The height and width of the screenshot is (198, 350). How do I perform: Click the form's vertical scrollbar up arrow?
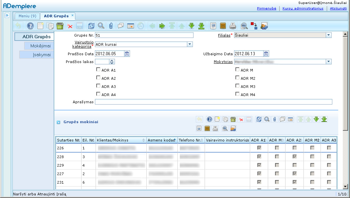click(x=345, y=34)
